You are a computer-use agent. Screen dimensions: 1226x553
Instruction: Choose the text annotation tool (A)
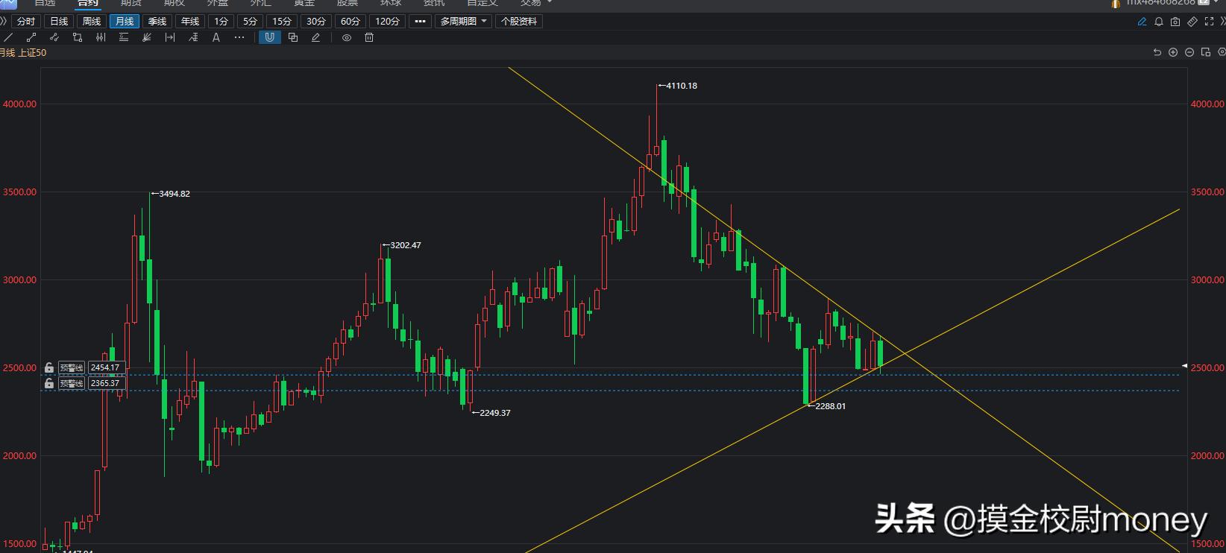216,37
